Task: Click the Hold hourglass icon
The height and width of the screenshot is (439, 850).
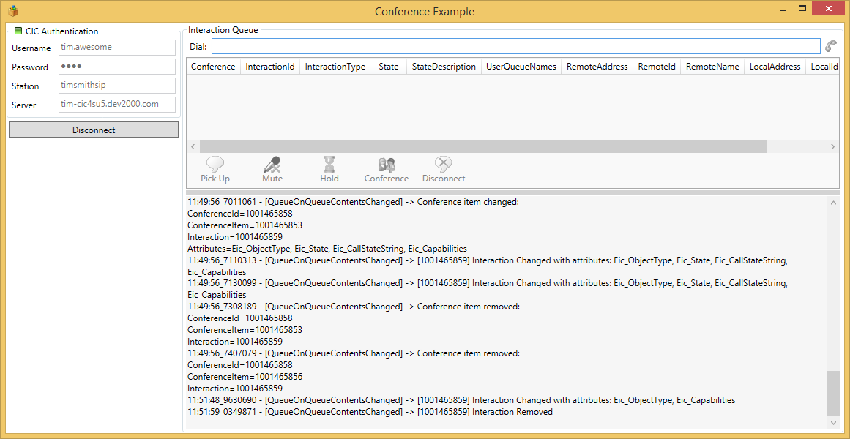Action: point(329,164)
